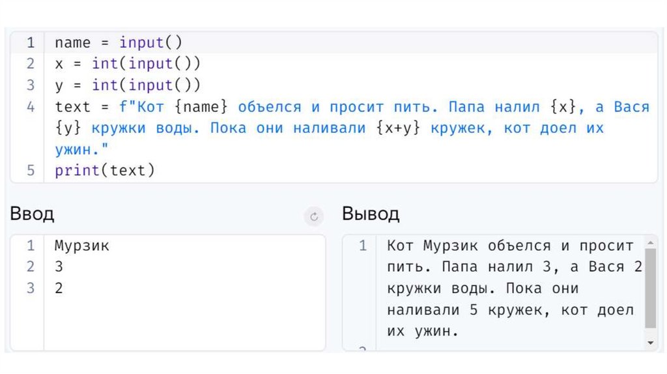Select line number 3 in code editor

(x=31, y=85)
